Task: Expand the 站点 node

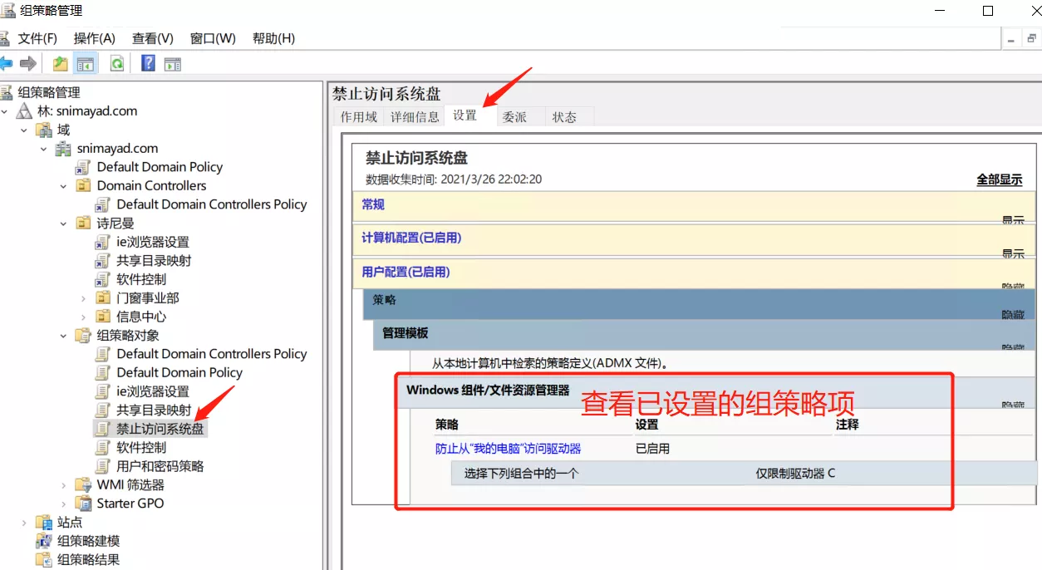Action: click(x=24, y=522)
